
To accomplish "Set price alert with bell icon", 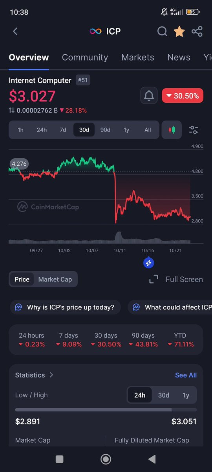I will click(149, 96).
